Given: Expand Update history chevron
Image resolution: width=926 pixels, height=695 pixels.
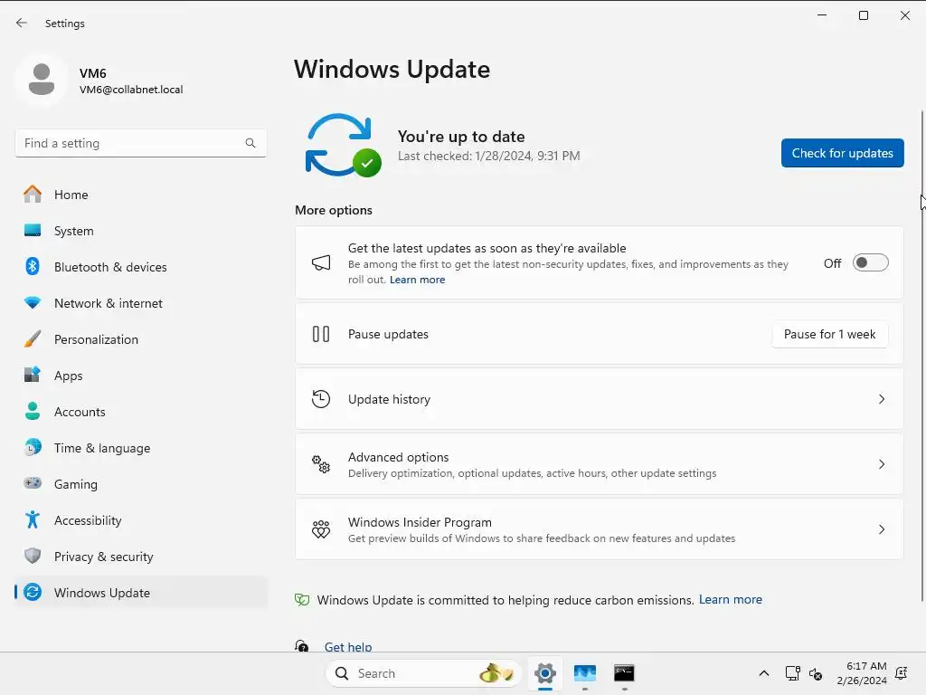Looking at the screenshot, I should (x=881, y=399).
